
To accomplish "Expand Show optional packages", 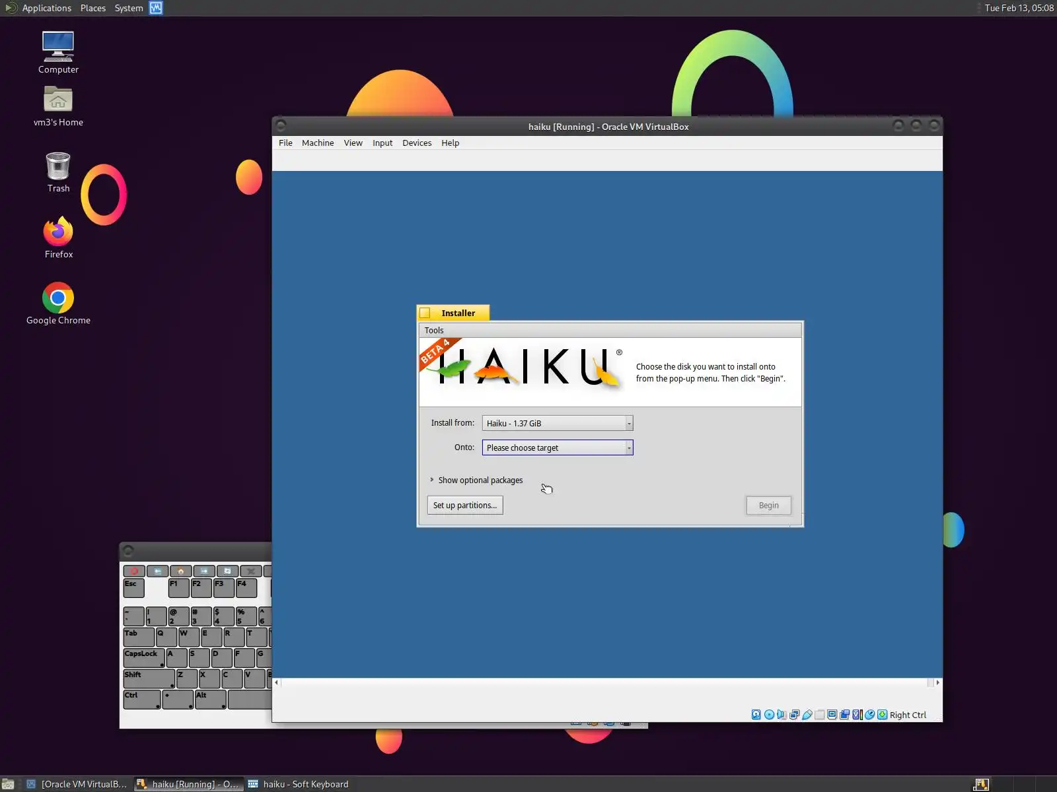I will pos(476,480).
